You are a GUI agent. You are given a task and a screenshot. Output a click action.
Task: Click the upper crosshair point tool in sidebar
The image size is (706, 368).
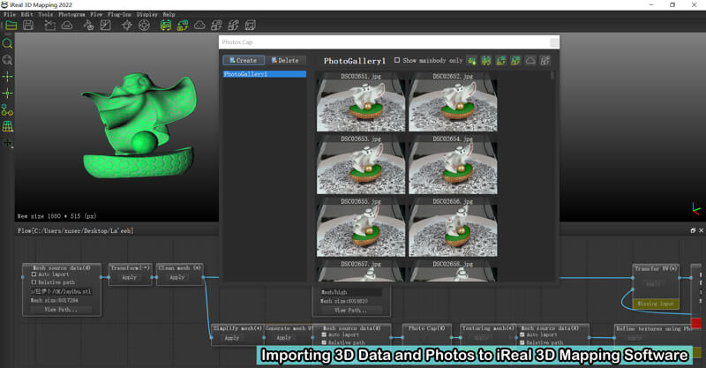coord(7,77)
